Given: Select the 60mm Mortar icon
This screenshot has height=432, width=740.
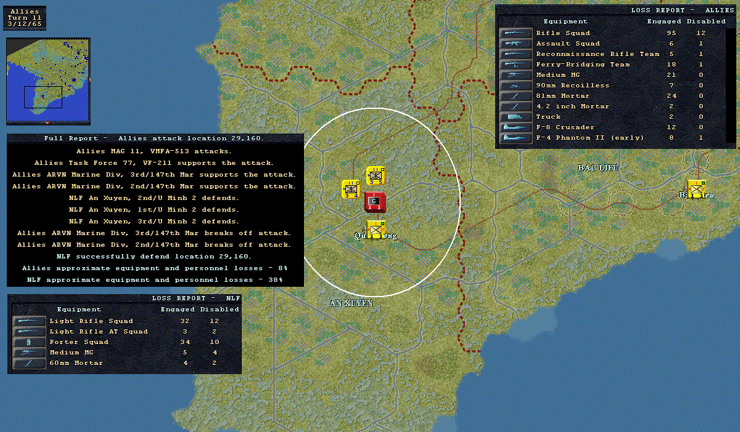Looking at the screenshot, I should pos(30,363).
